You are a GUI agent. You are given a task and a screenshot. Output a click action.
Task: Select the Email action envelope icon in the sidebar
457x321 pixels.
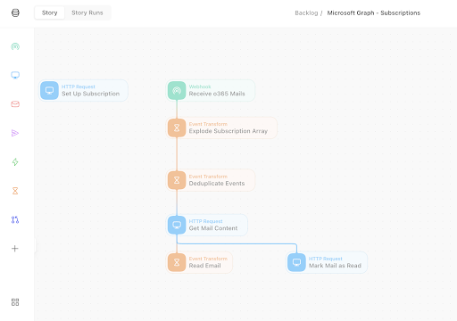click(x=15, y=104)
